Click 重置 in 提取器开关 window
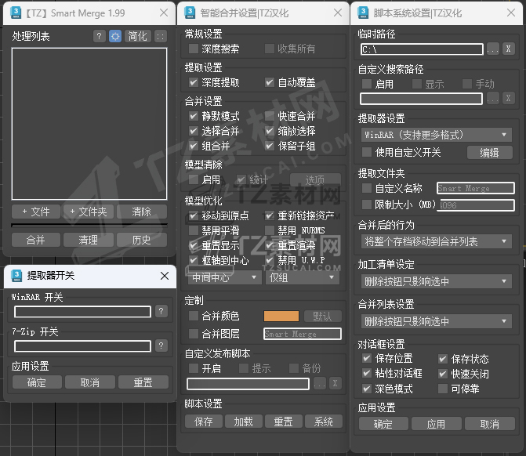Viewport: 526px width, 456px height. 143,382
